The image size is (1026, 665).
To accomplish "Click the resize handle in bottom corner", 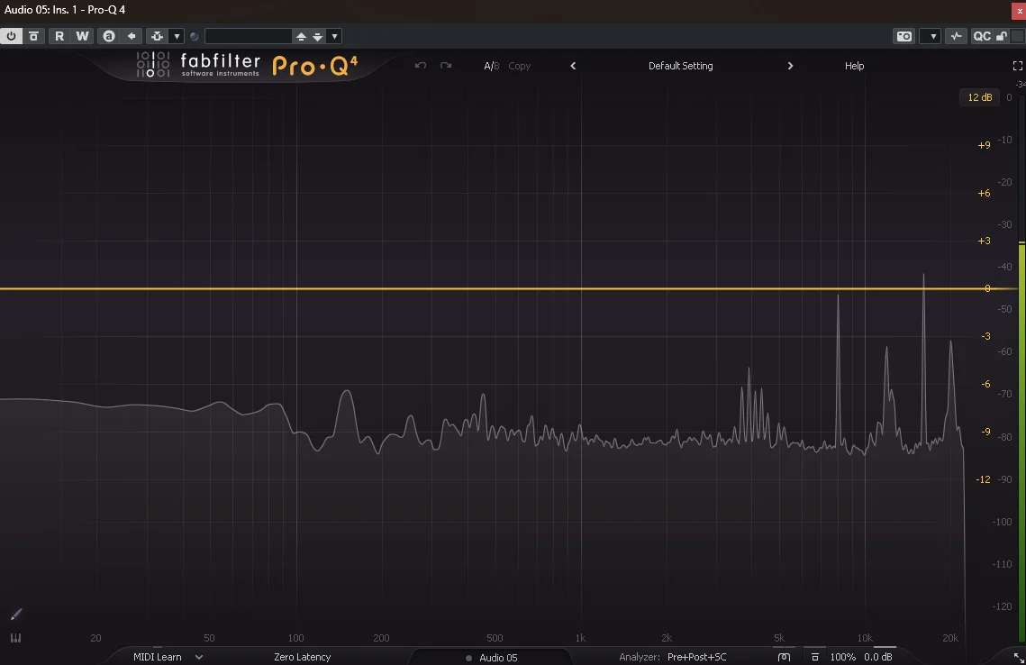I will 1019,658.
